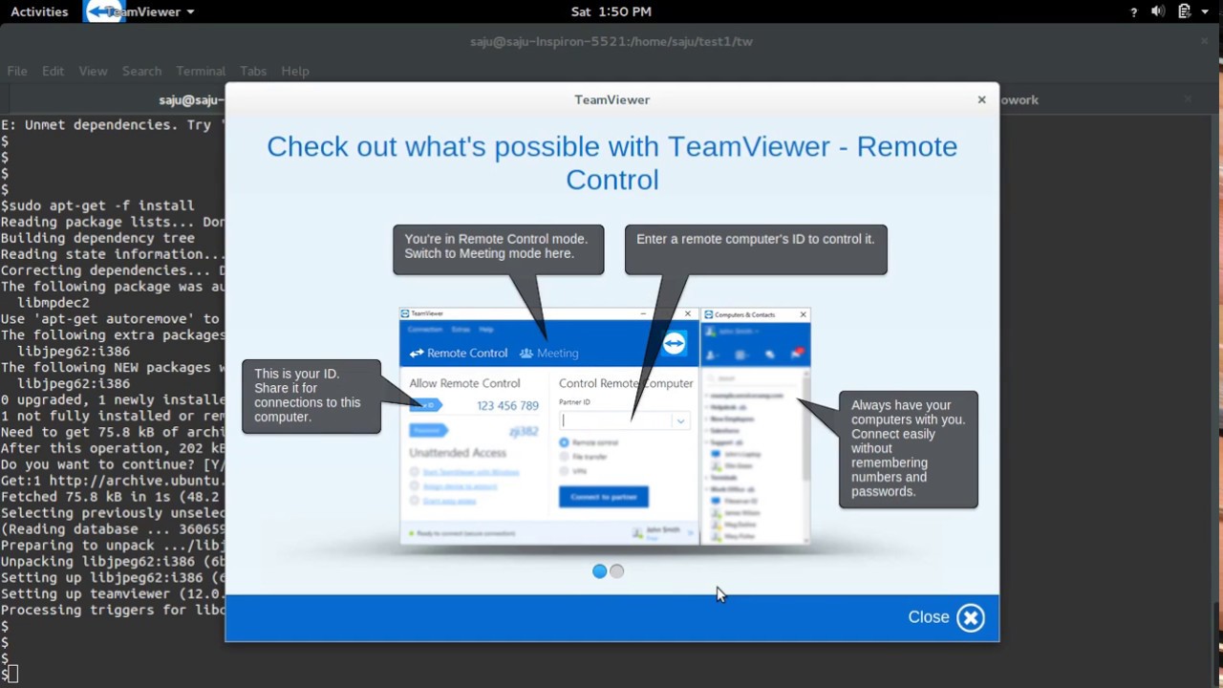This screenshot has height=688, width=1223.
Task: Open the terminal Edit menu
Action: point(53,71)
